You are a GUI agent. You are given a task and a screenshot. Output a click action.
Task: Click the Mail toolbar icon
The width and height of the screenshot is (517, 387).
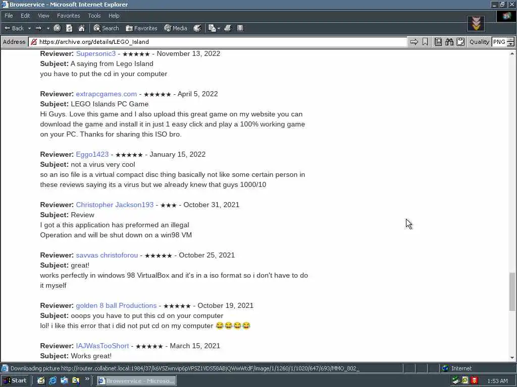pyautogui.click(x=212, y=28)
